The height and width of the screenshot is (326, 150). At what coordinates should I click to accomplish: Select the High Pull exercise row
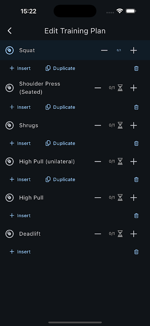[x=75, y=198]
